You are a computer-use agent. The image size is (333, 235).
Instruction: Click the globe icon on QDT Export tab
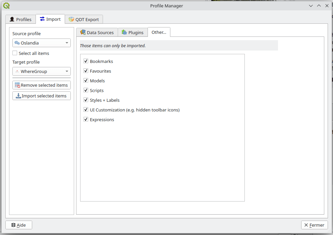[71, 19]
